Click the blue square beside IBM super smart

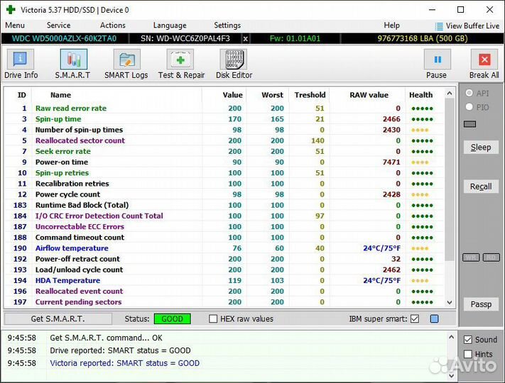pos(434,318)
